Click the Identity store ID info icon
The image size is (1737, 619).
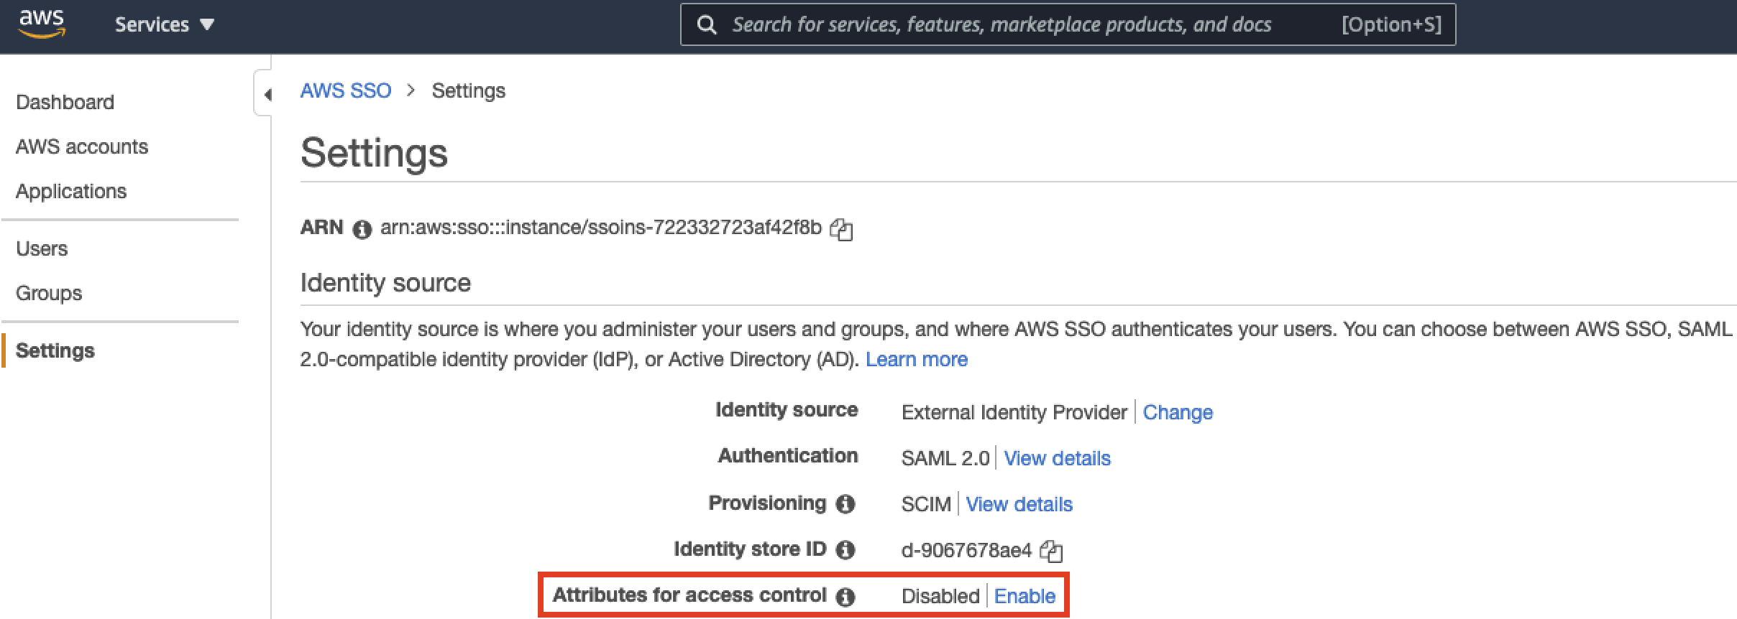[x=845, y=550]
